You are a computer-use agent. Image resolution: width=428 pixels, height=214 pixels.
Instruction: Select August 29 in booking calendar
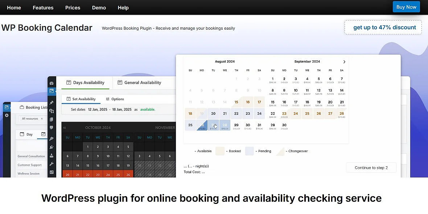236,125
